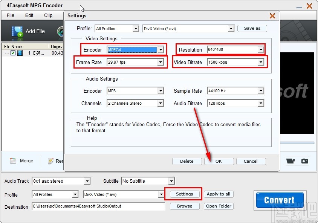Click the blue Convert button

click(x=279, y=200)
